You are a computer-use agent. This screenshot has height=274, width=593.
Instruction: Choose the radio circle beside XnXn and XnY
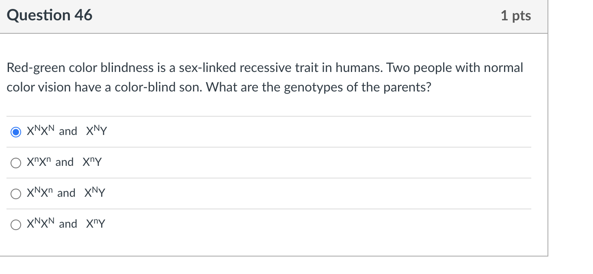(x=16, y=163)
